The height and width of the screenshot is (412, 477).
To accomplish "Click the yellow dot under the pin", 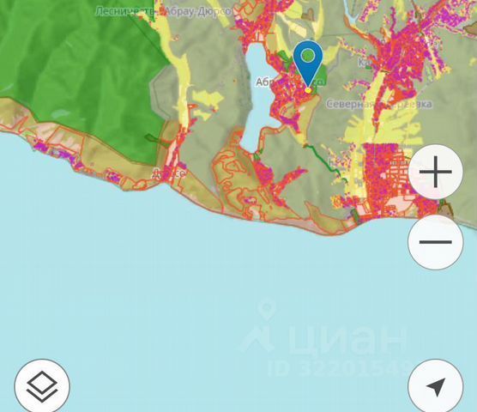I will [x=309, y=90].
